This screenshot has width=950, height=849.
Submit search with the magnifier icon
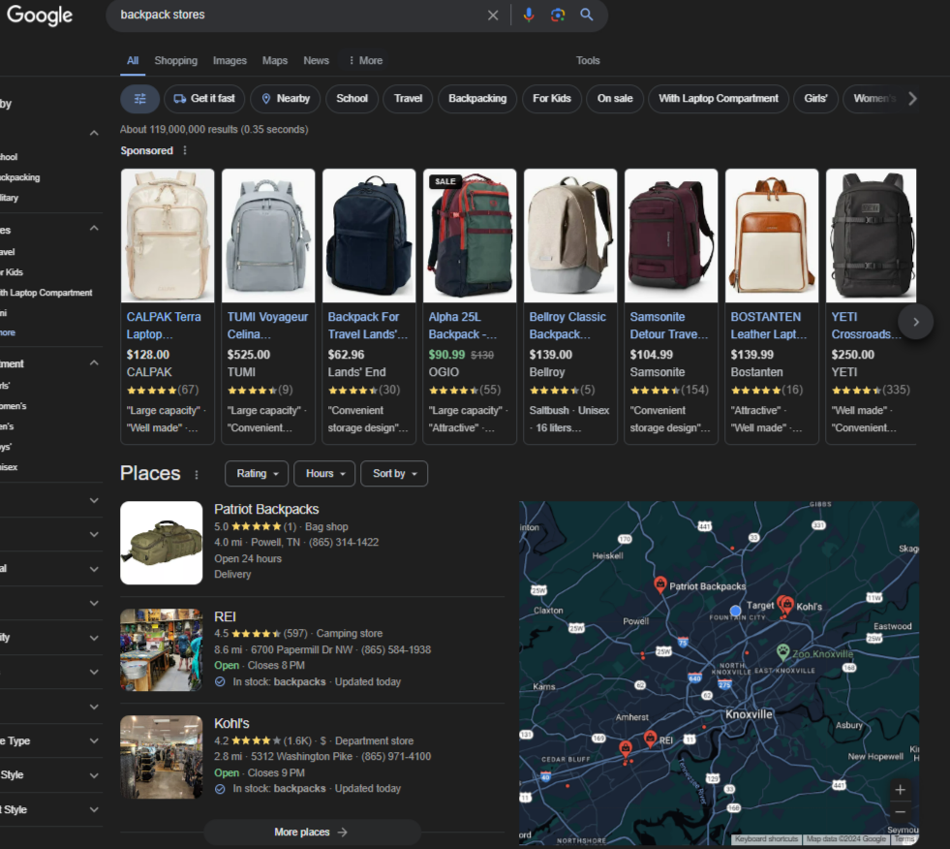point(586,15)
